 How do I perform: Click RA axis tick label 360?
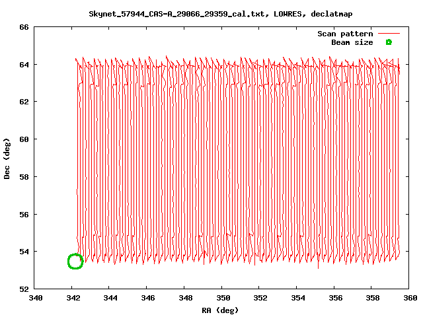[x=410, y=298]
